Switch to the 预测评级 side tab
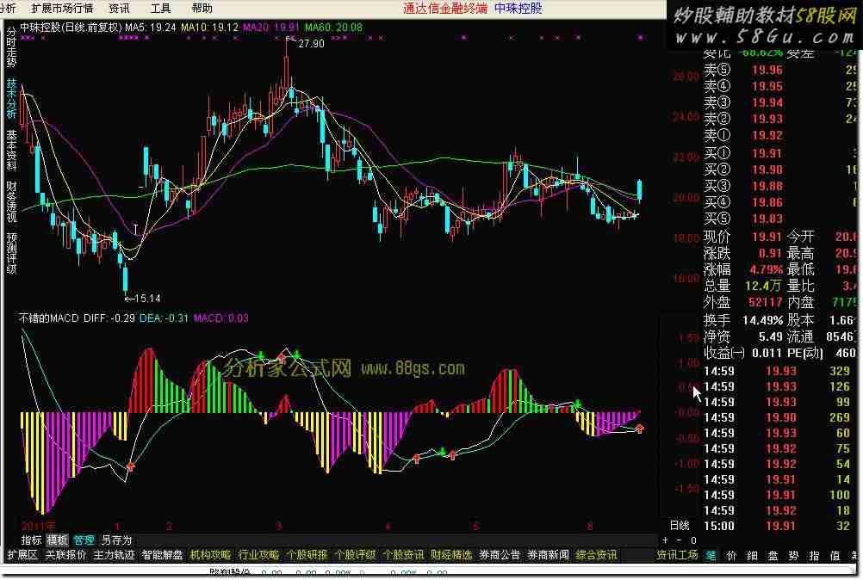The height and width of the screenshot is (580, 863). [x=11, y=253]
